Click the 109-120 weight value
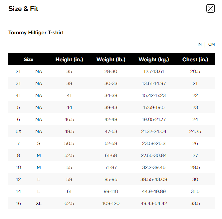This screenshot has height=219, width=222. (111, 203)
